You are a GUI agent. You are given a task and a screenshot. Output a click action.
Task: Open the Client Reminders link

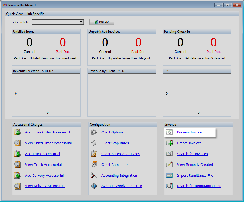point(115,165)
